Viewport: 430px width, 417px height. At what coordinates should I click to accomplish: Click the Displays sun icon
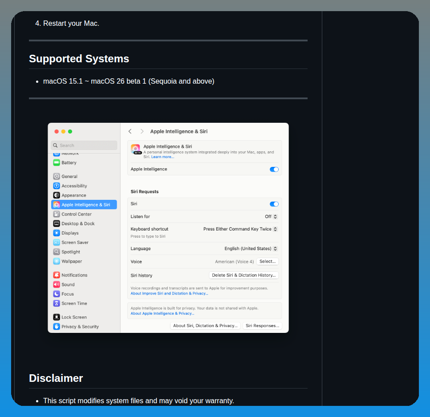click(57, 233)
